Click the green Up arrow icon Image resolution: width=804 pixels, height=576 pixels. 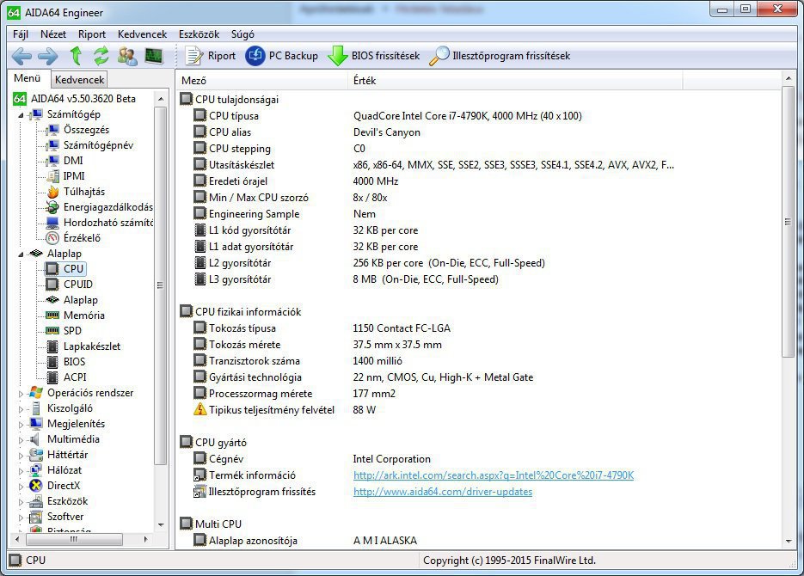point(76,55)
